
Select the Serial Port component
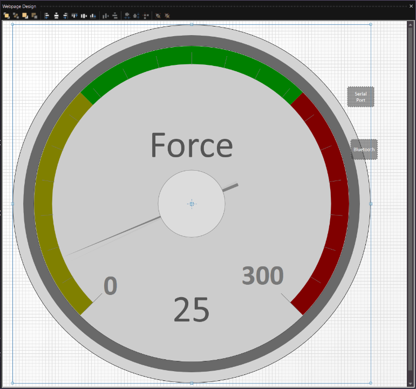360,97
